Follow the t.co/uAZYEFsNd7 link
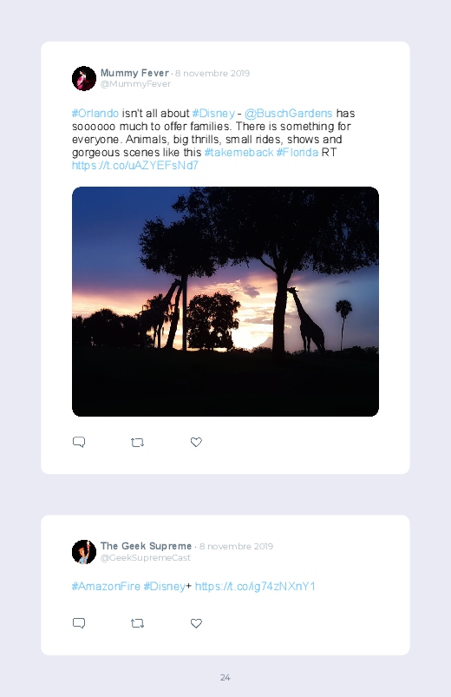The width and height of the screenshot is (451, 697). [135, 166]
